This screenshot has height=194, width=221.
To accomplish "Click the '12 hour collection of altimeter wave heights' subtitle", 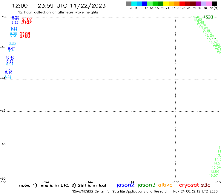I will click(x=58, y=12).
